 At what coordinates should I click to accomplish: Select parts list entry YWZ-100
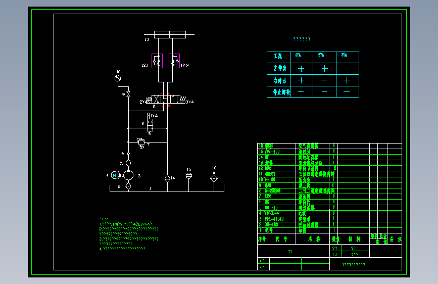tap(272, 152)
